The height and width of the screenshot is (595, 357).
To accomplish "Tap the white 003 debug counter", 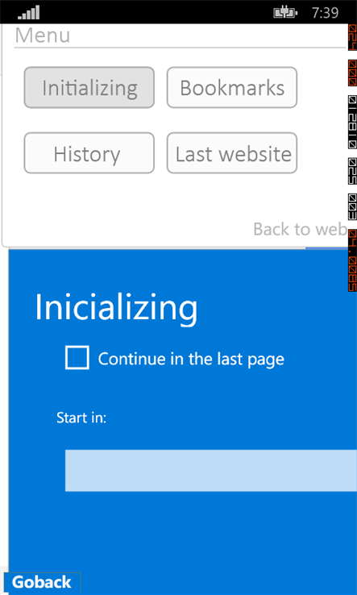I will pos(352,207).
